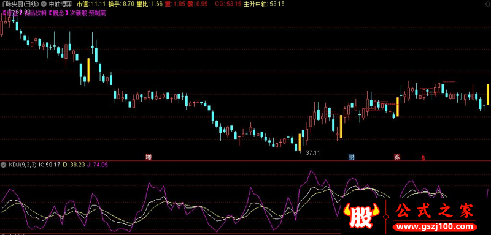
Task: Select the yellow candlestick at the 37.11 low
Action: pos(300,143)
